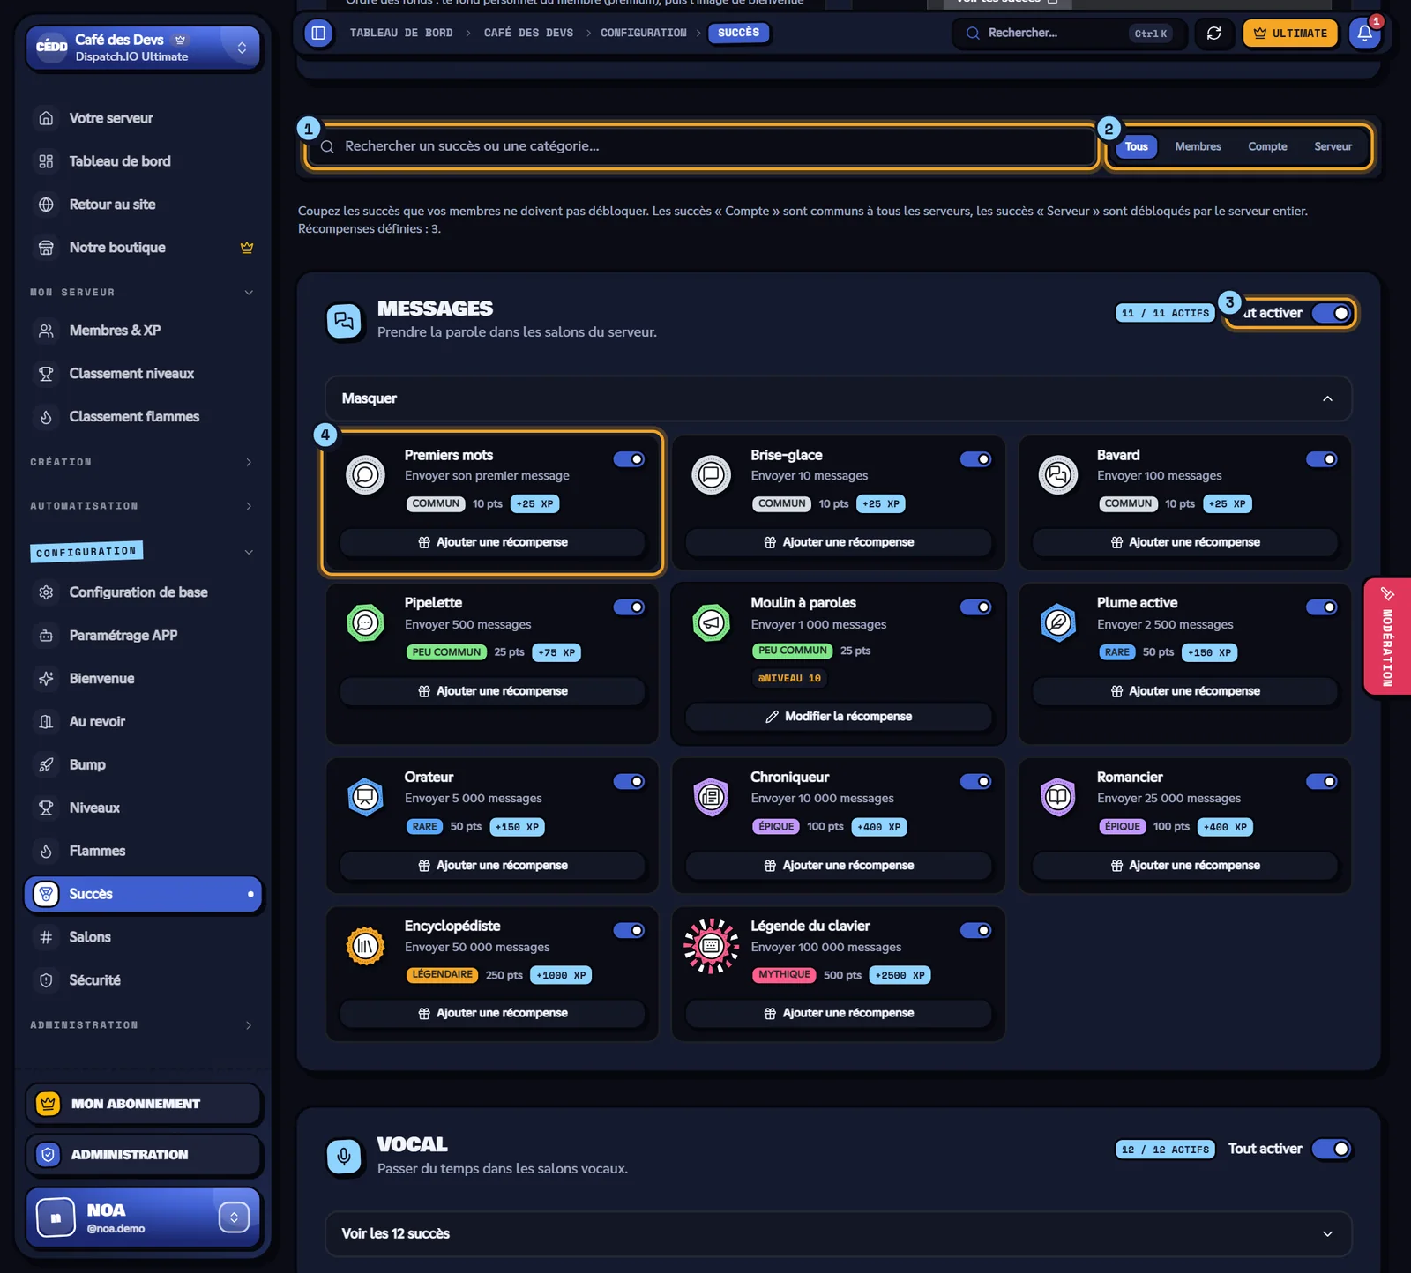Open the Modération side panel tab

click(1387, 636)
